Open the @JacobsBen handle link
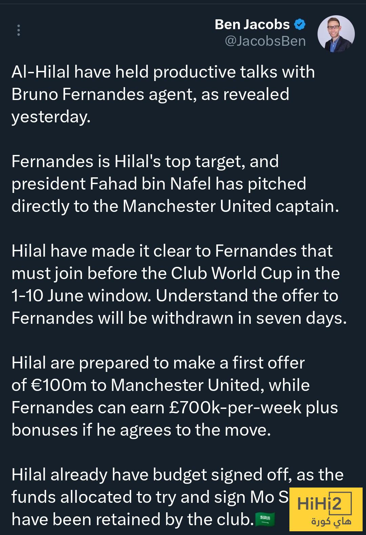This screenshot has height=535, width=366. coord(265,41)
